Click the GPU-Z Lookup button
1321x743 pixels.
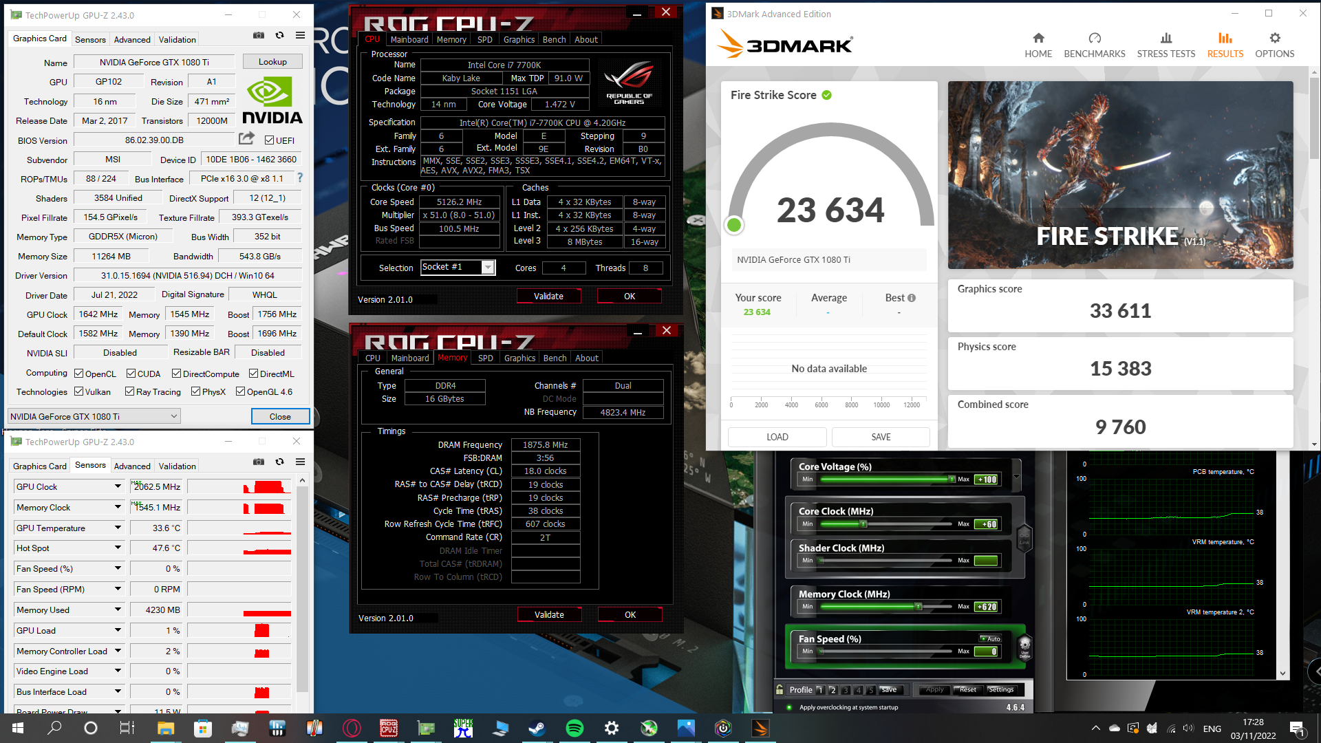tap(272, 61)
